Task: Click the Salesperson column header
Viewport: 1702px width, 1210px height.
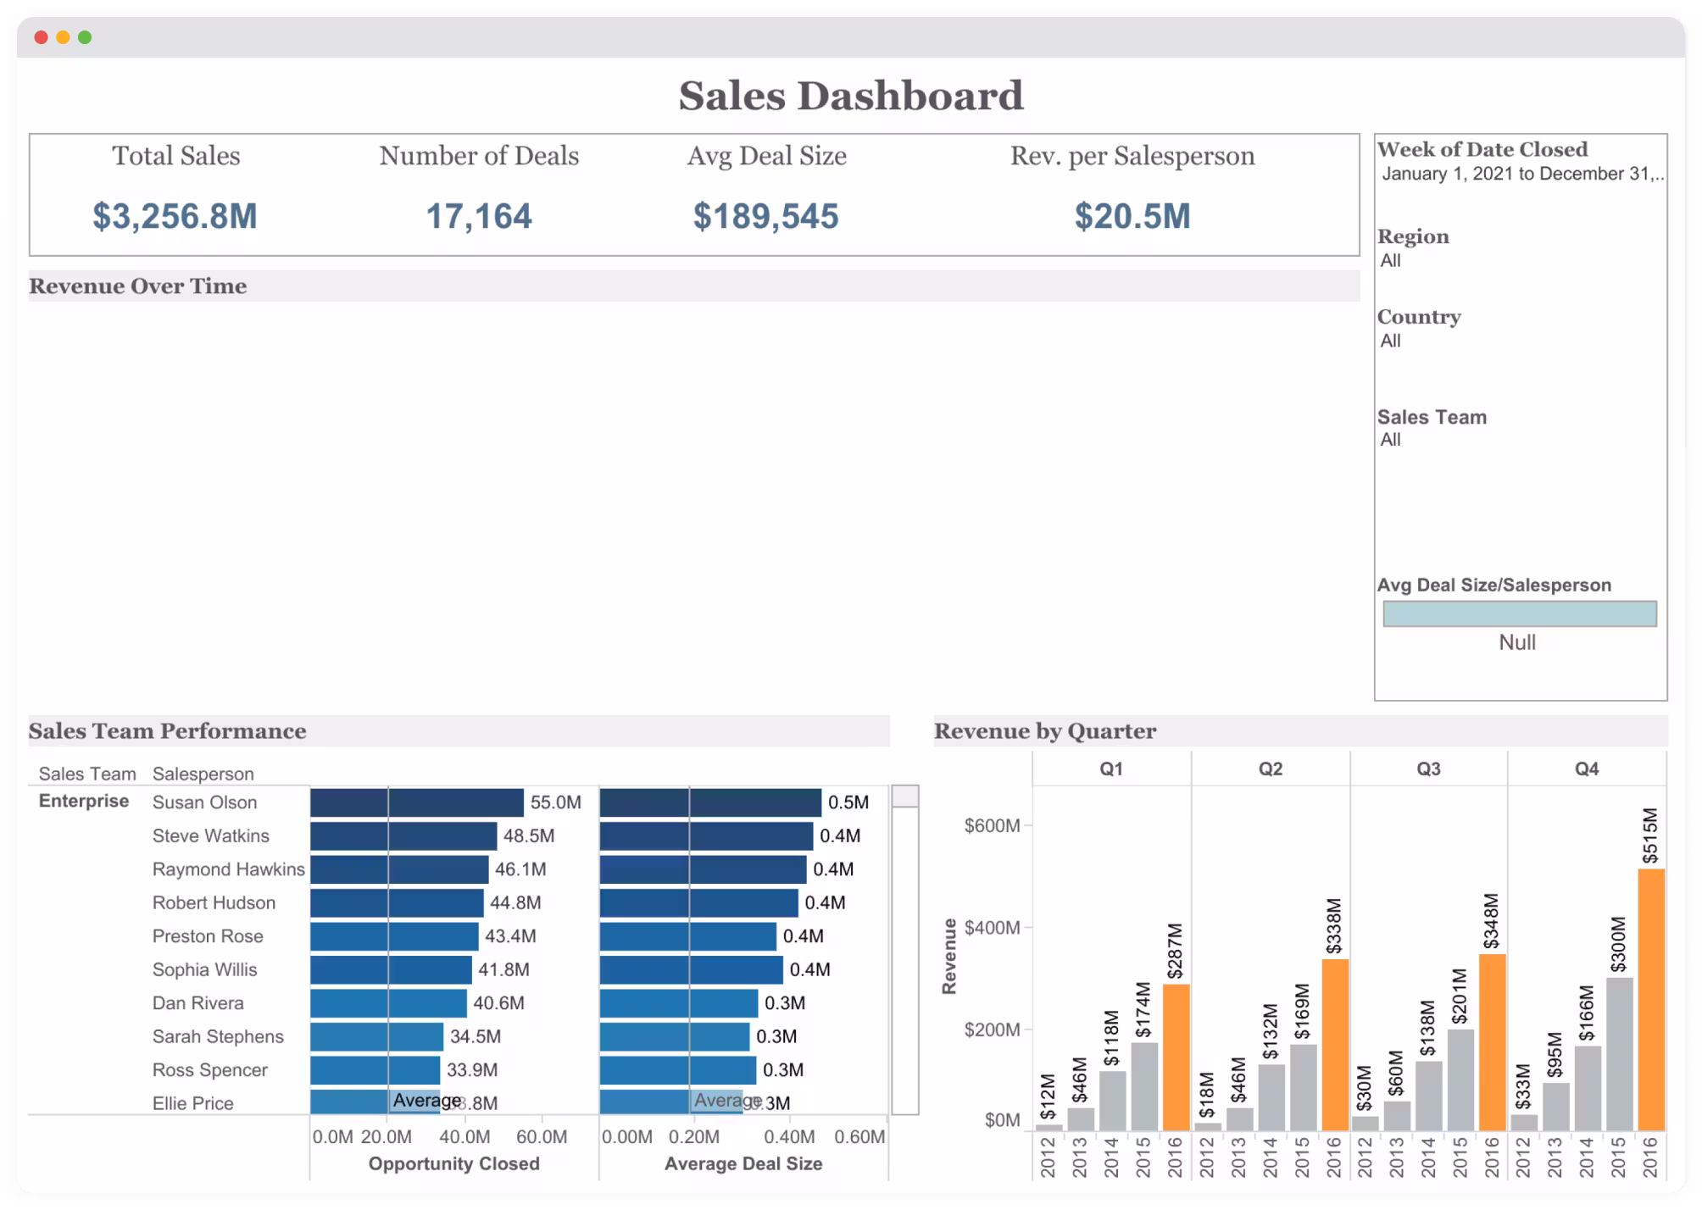Action: [203, 774]
